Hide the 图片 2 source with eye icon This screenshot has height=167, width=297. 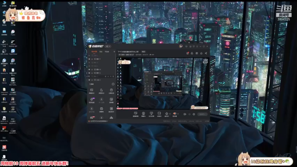click(x=89, y=73)
